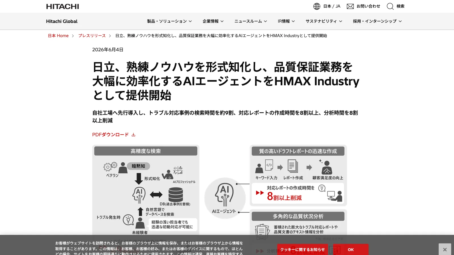
Task: Click the AIプロフェッショナル chart icon
Action: (x=178, y=170)
